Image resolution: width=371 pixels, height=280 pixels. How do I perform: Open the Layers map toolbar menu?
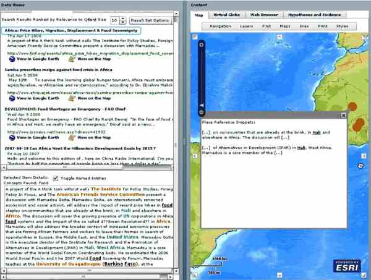246,27
